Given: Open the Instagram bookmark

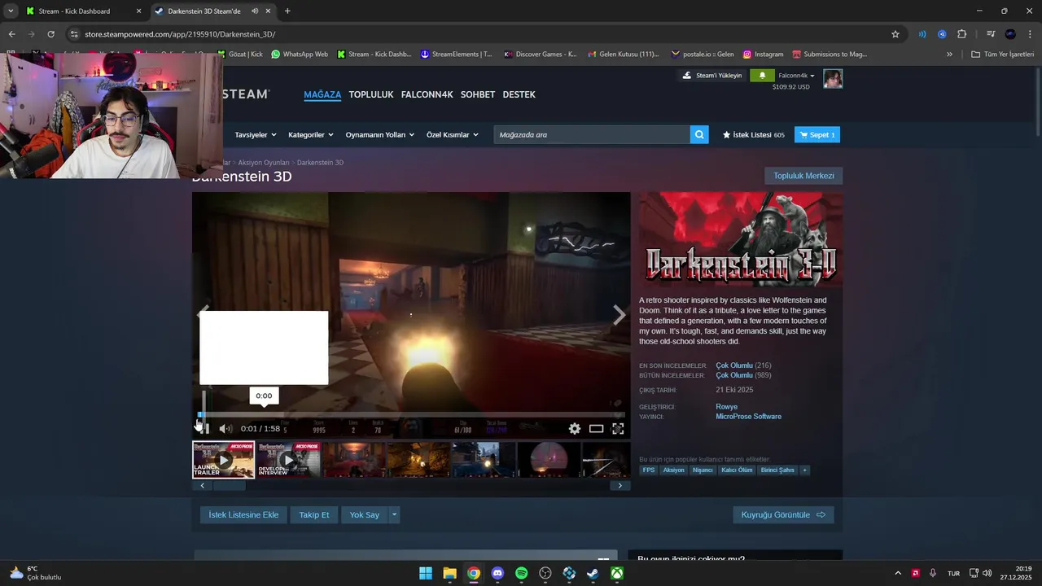Looking at the screenshot, I should click(763, 55).
